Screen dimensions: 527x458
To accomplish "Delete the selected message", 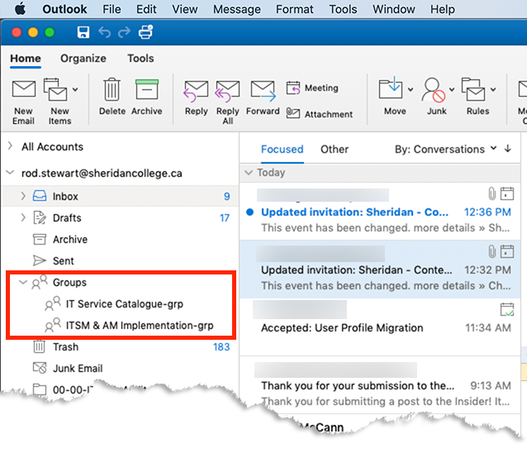I will pyautogui.click(x=112, y=97).
